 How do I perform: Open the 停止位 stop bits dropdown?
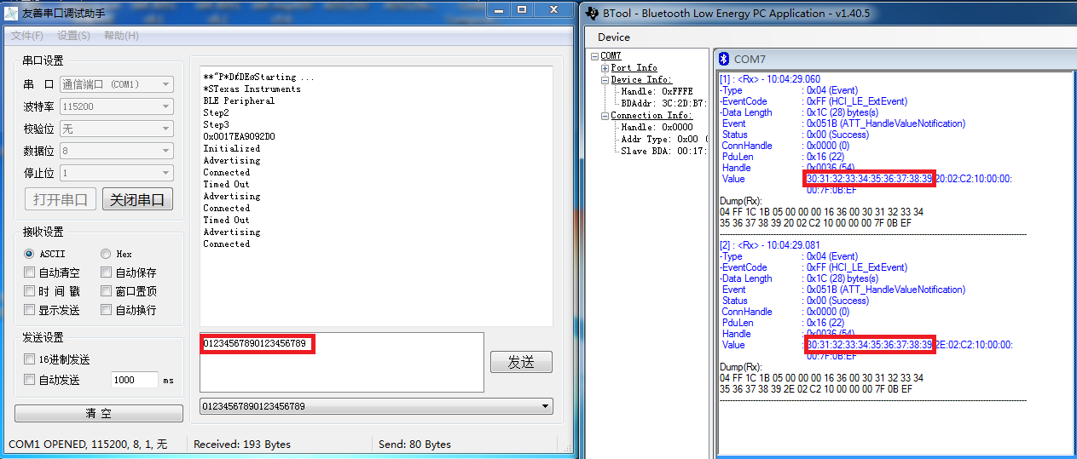(x=116, y=173)
